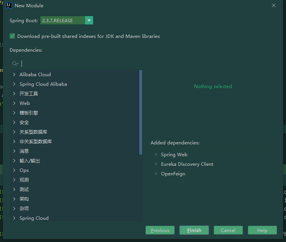This screenshot has height=242, width=286.
Task: Select the 杂项 tree row
Action: 74,208
